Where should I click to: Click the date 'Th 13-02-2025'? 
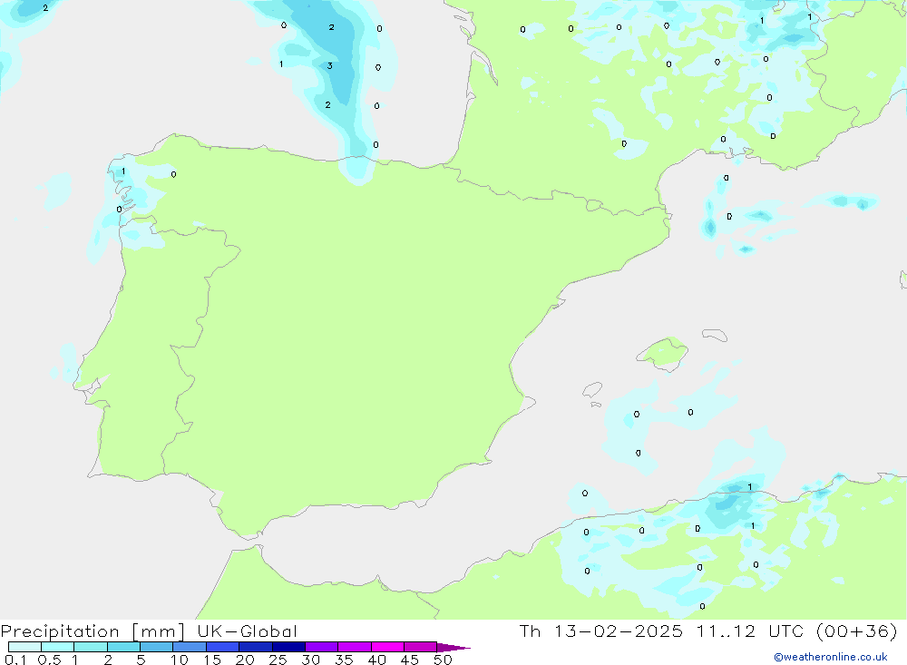click(601, 631)
